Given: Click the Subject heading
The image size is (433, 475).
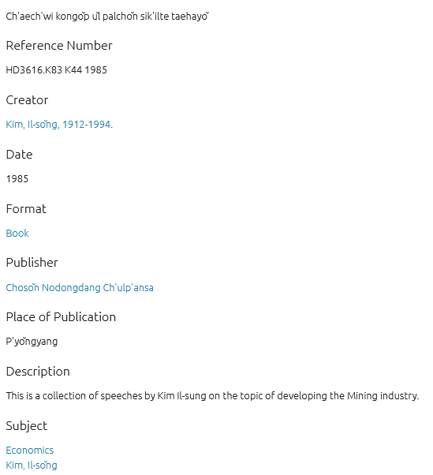Looking at the screenshot, I should [x=26, y=426].
